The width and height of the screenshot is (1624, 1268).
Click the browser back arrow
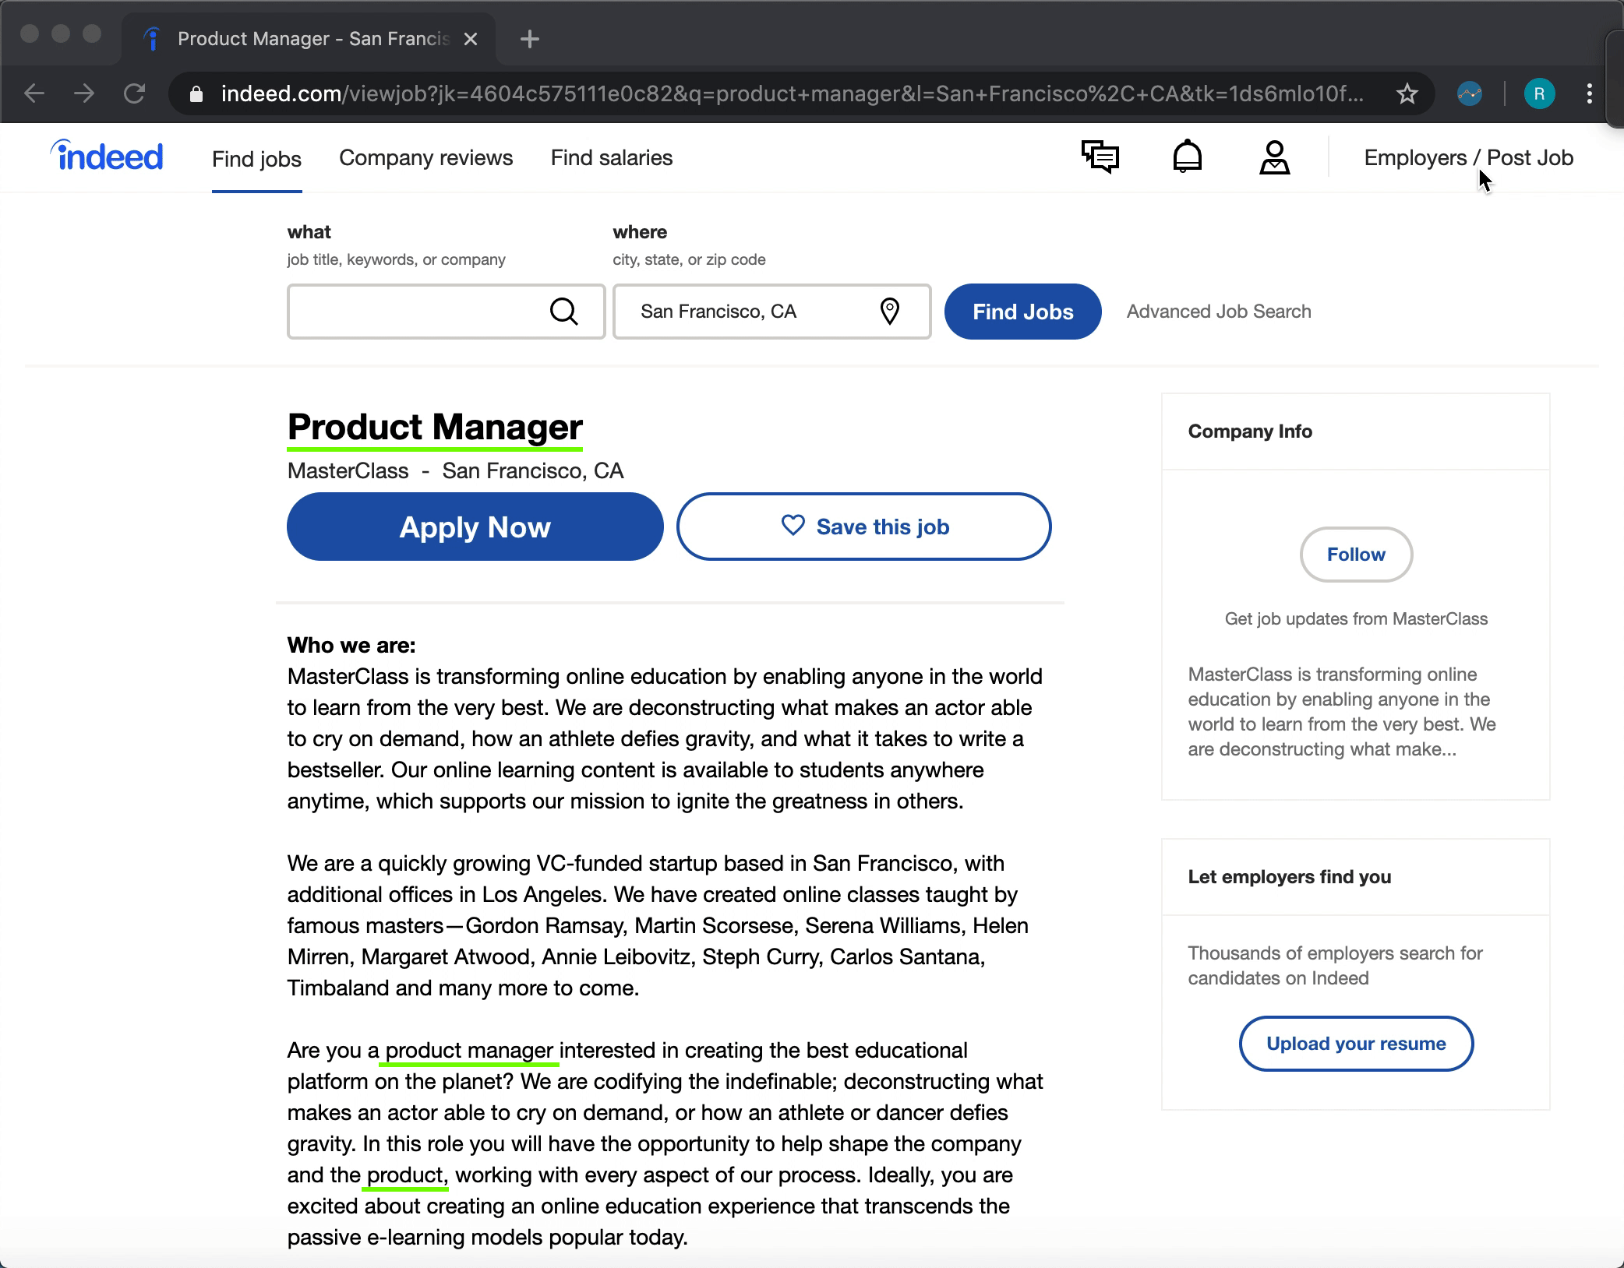tap(34, 94)
